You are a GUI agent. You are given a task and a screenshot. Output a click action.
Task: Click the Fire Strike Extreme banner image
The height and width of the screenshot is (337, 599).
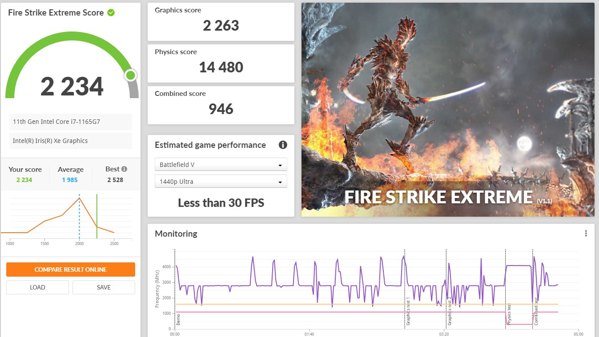tap(448, 110)
